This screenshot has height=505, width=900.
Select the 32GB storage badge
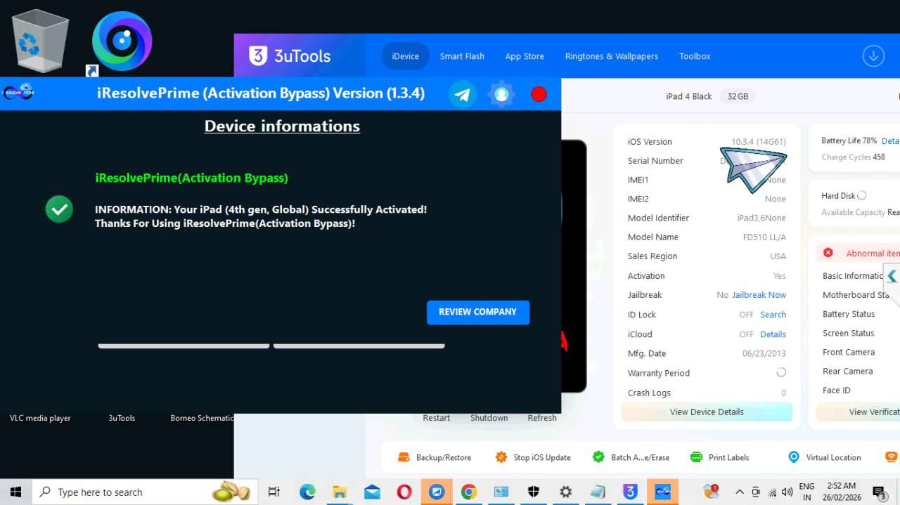point(738,96)
